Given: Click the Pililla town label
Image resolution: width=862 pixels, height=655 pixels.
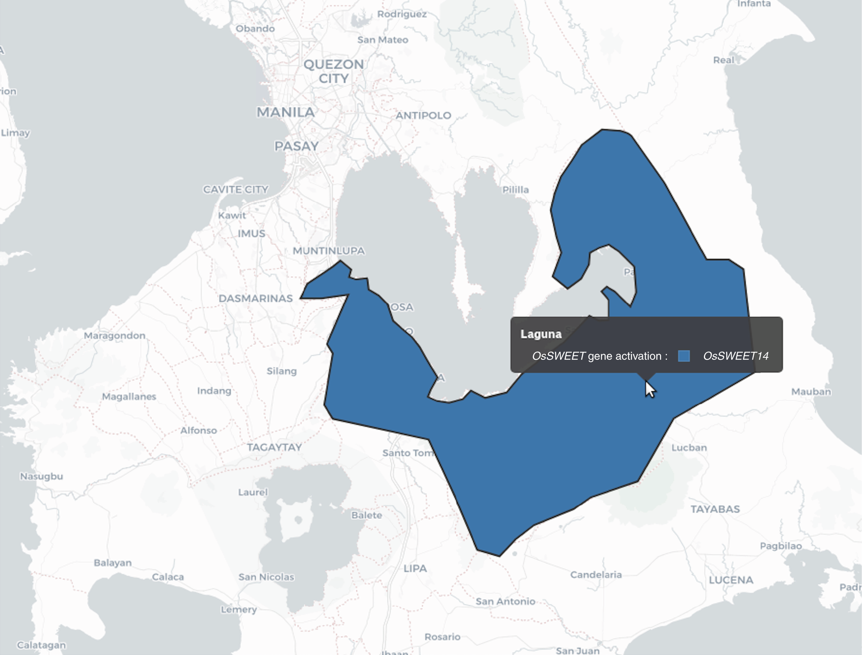Looking at the screenshot, I should [515, 190].
